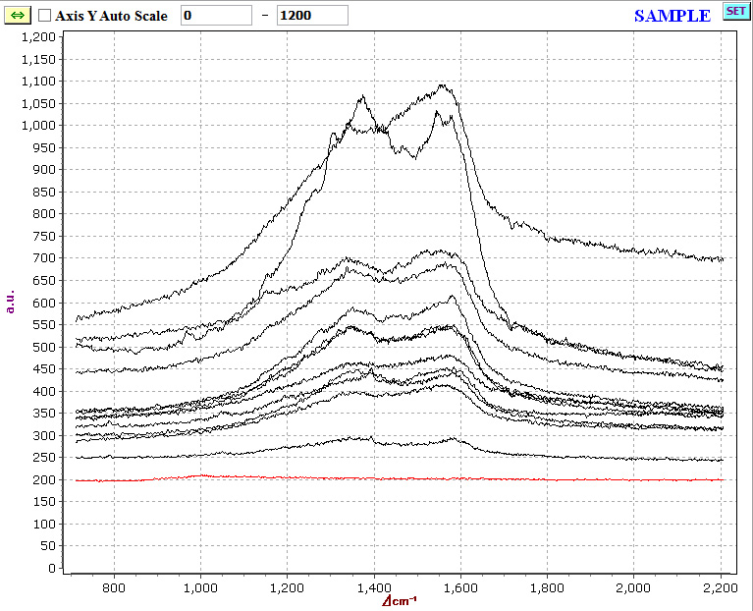Image resolution: width=753 pixels, height=611 pixels.
Task: Click the 800 tick label on X-axis
Action: 114,586
